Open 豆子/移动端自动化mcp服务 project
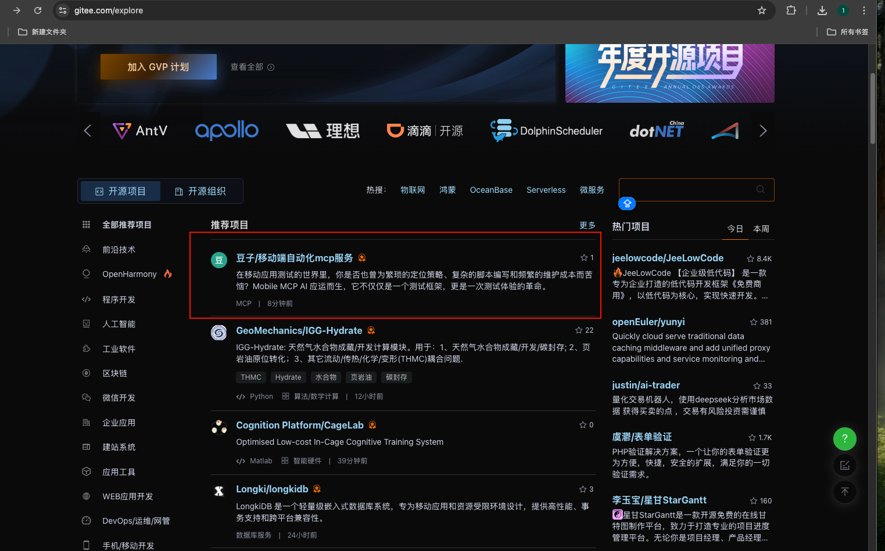The height and width of the screenshot is (551, 885). 295,258
